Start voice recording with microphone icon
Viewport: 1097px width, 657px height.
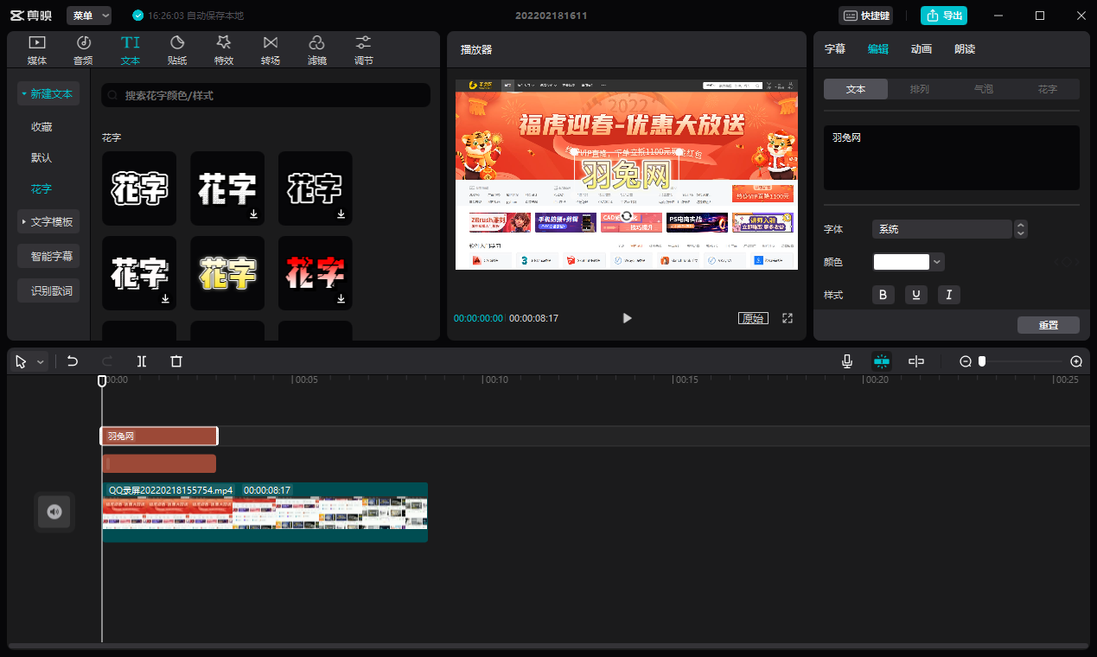pos(847,361)
